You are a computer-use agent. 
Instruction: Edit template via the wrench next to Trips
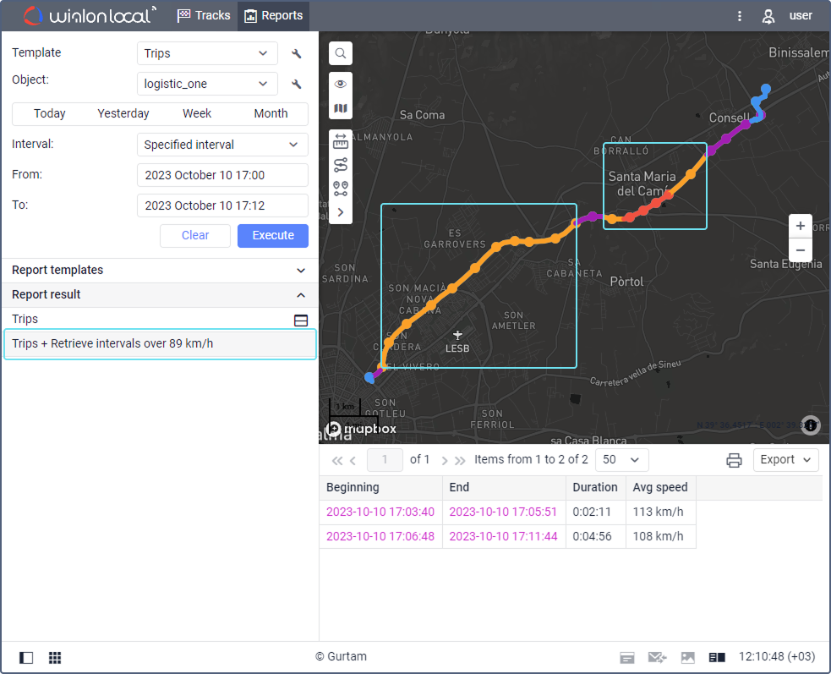[297, 53]
